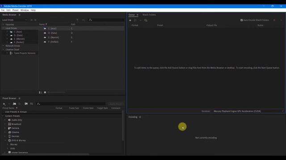
Task: Collapse the Favorites tree section
Action: pyautogui.click(x=3, y=24)
